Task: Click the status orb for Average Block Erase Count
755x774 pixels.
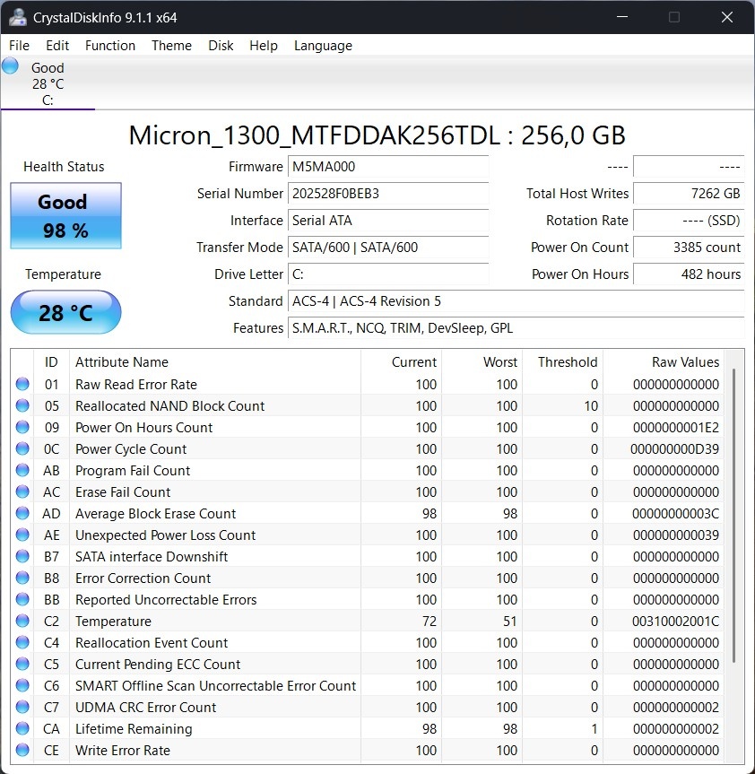Action: [22, 514]
